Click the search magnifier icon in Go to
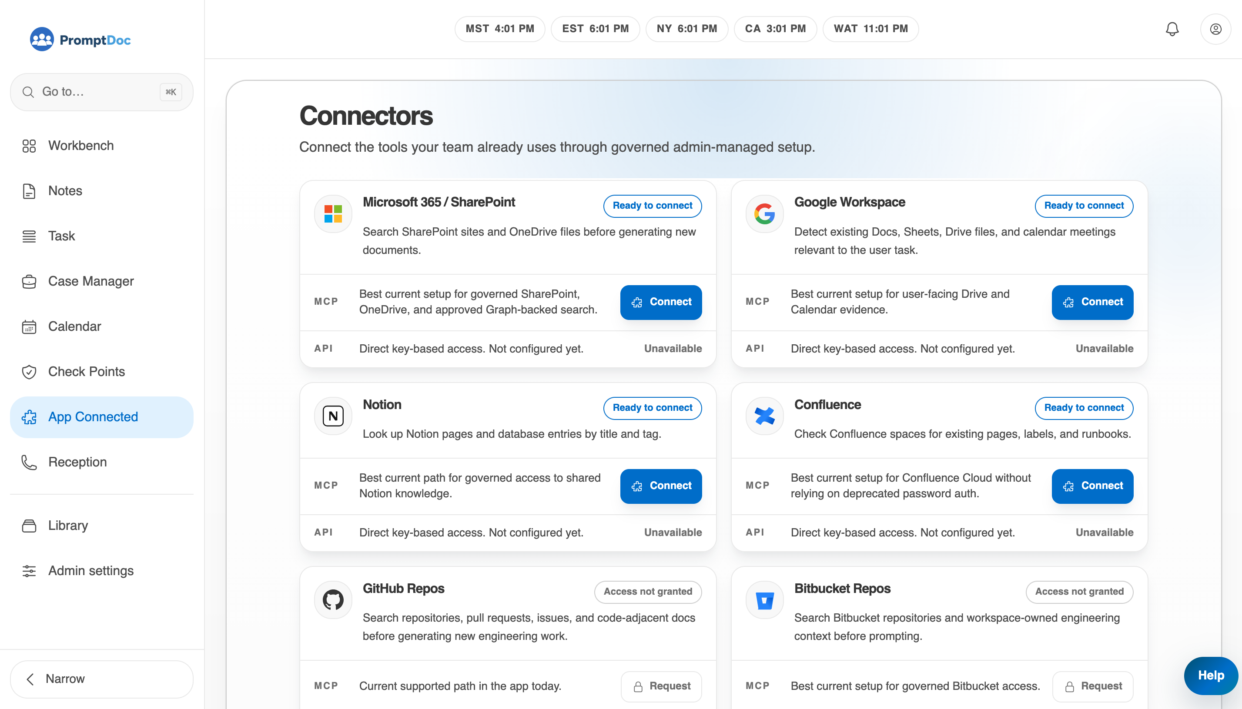The width and height of the screenshot is (1242, 709). point(28,92)
